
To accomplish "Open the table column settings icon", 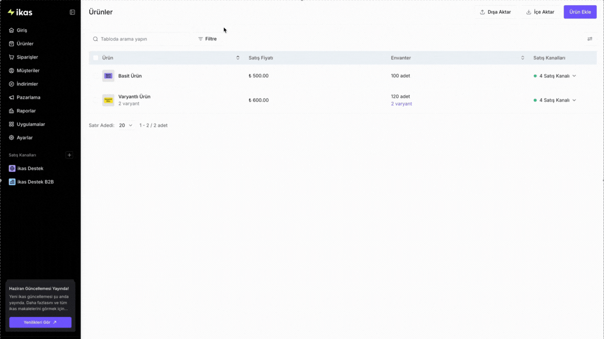I will (x=589, y=39).
